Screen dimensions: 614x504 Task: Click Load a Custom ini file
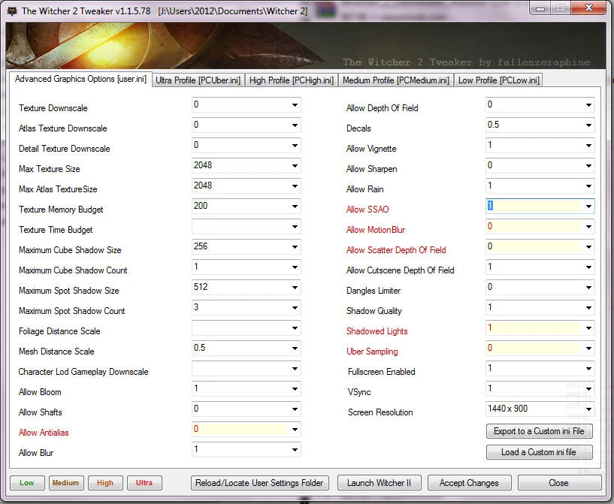pyautogui.click(x=539, y=452)
